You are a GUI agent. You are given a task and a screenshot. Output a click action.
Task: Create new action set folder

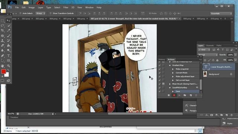(x=185, y=95)
